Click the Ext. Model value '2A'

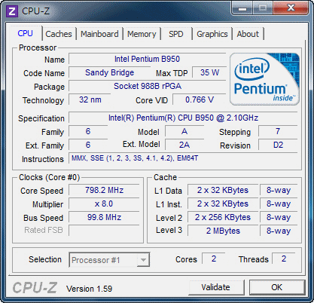pos(184,145)
